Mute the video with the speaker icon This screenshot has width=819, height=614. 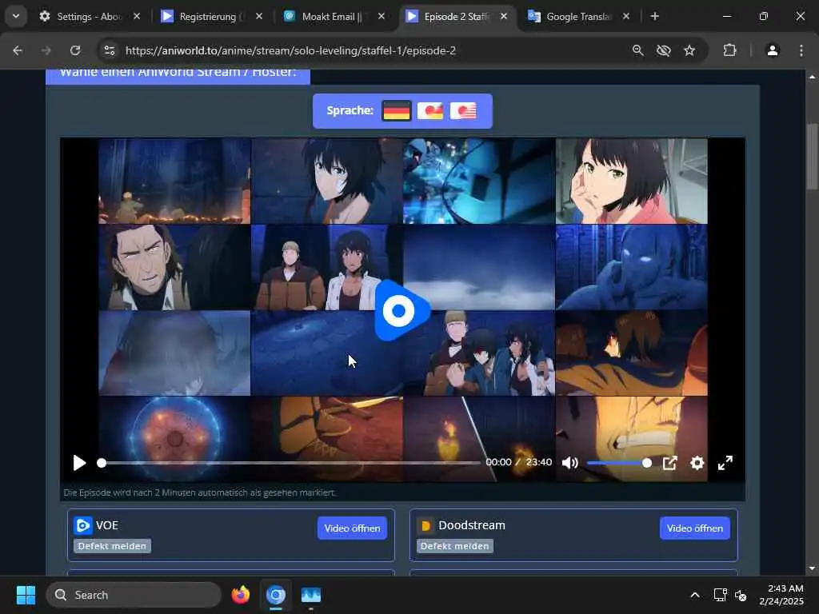pos(569,463)
